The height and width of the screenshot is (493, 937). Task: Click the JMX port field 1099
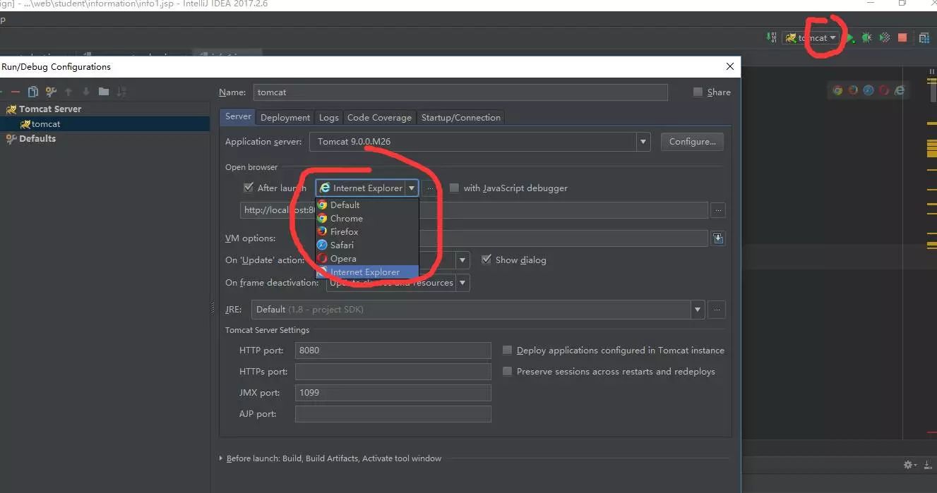coord(393,393)
